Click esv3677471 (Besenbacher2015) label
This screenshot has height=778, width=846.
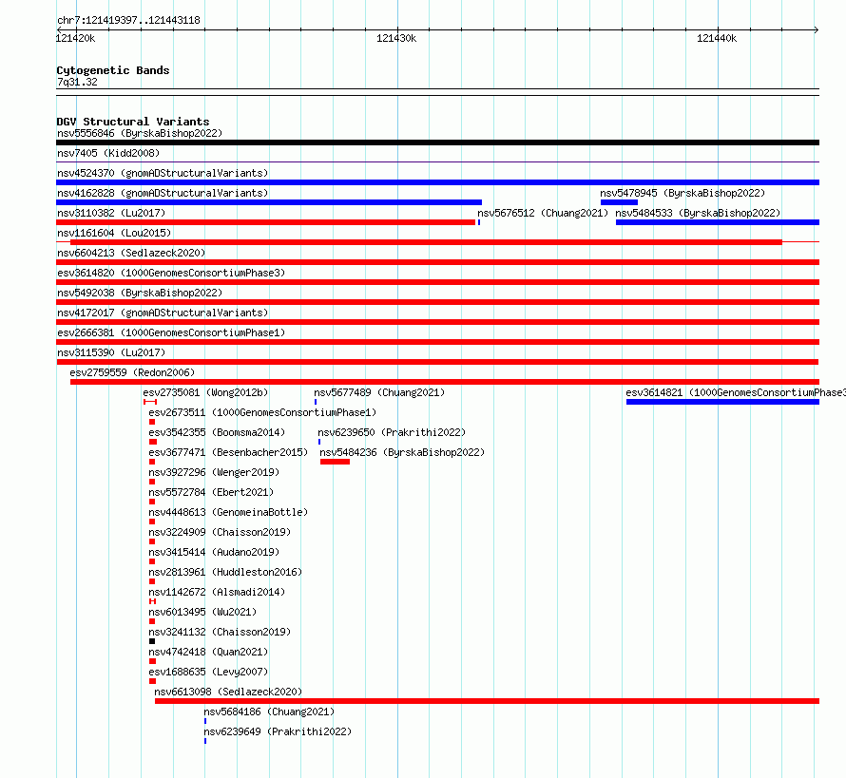228,452
